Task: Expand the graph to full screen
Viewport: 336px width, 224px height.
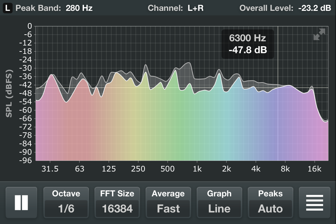Action: 319,34
